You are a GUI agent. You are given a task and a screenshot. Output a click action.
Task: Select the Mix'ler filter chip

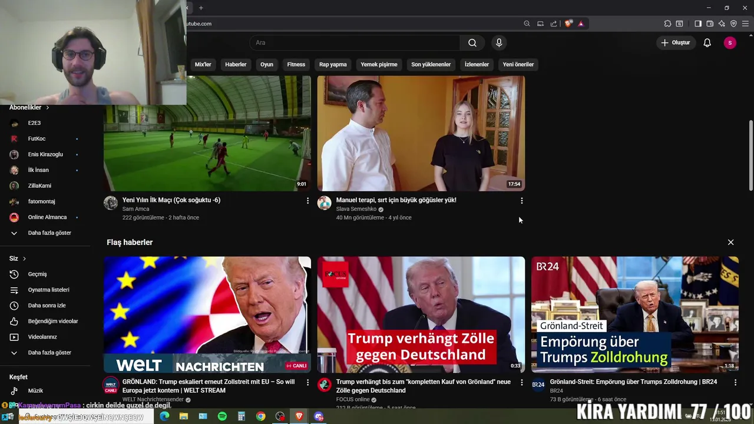pos(203,64)
